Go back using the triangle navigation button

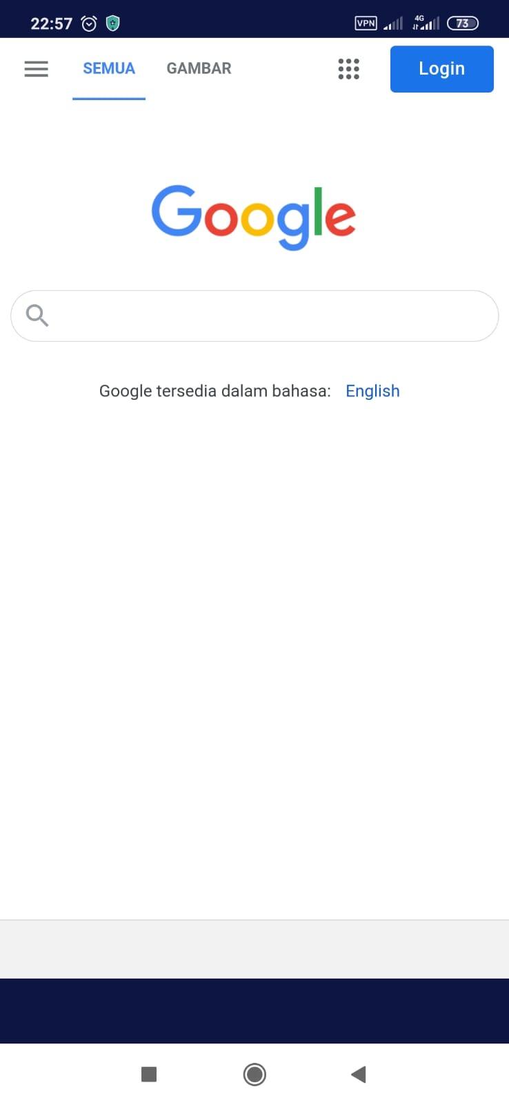pyautogui.click(x=358, y=1074)
